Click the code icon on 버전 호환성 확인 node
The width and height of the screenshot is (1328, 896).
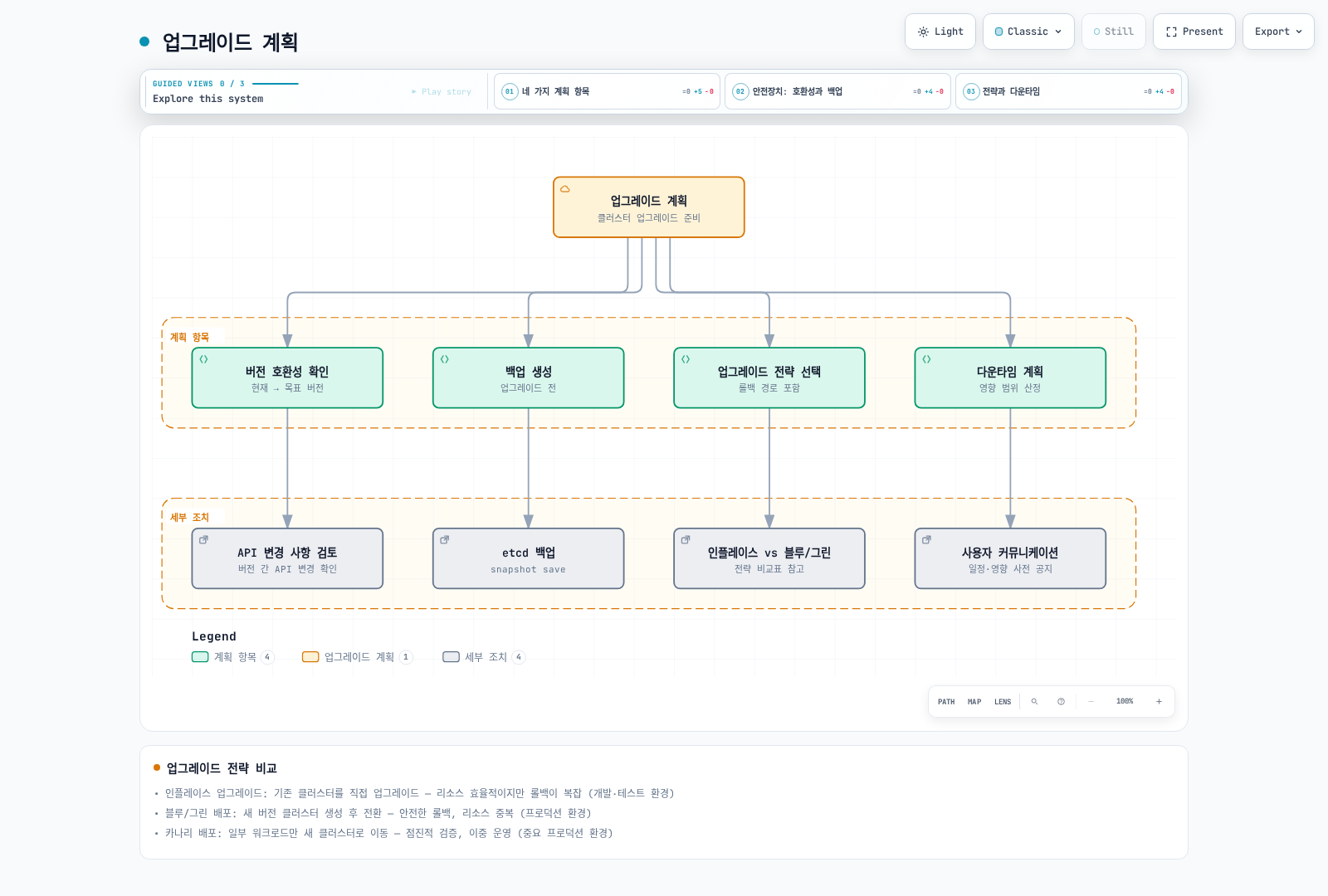pos(203,359)
